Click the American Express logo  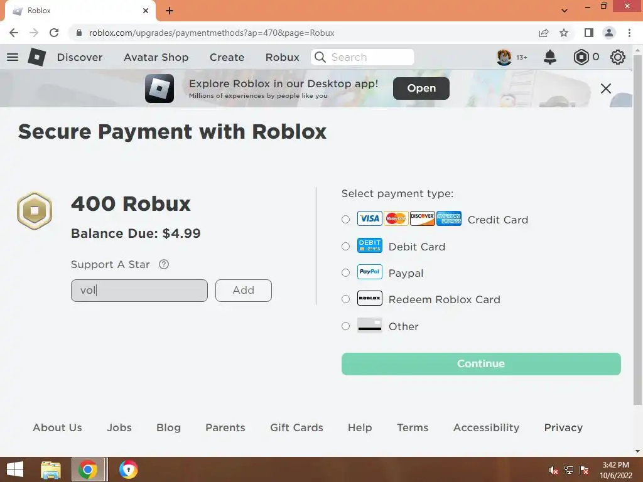448,218
